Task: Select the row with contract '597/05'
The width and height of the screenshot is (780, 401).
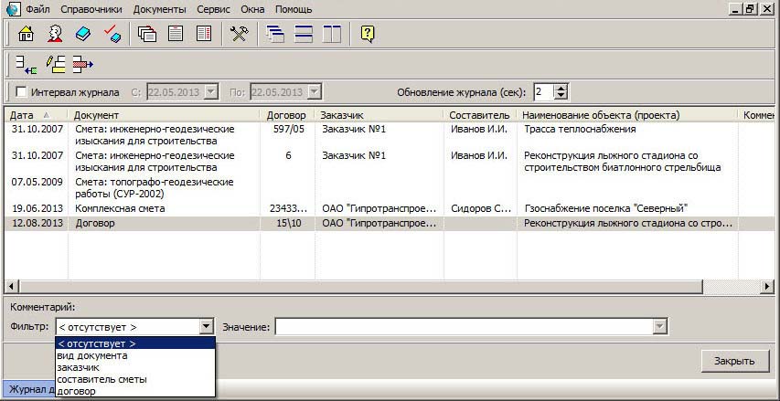Action: tap(389, 135)
